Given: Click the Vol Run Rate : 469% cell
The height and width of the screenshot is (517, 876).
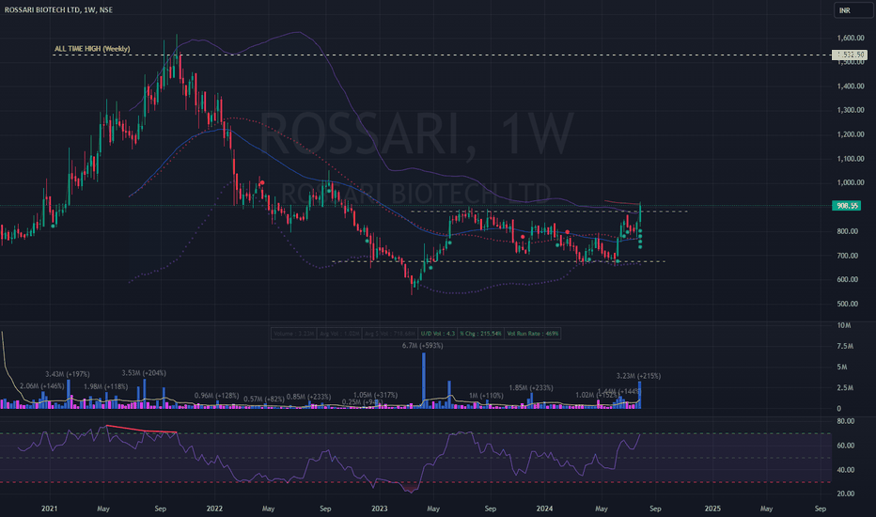Looking at the screenshot, I should pyautogui.click(x=532, y=334).
